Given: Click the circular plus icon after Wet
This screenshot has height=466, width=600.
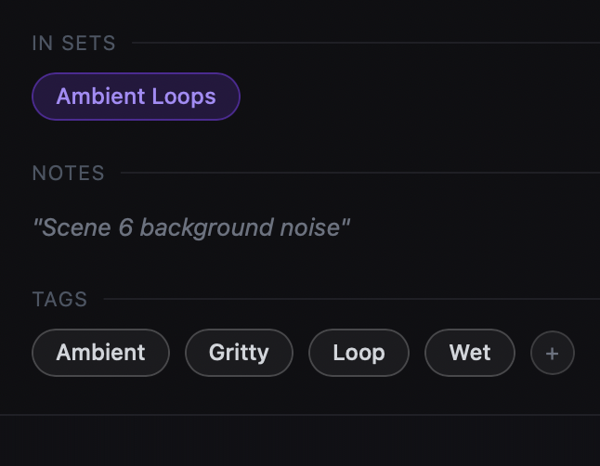Looking at the screenshot, I should coord(553,354).
